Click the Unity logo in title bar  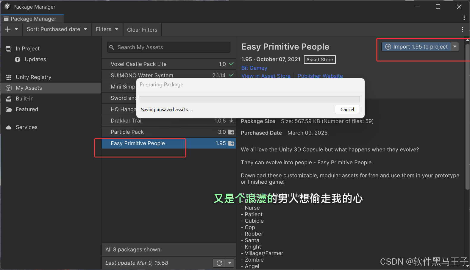7,7
